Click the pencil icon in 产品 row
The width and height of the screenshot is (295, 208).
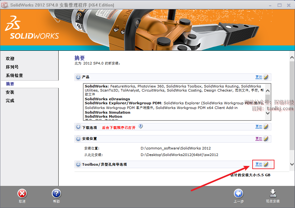coord(266,77)
